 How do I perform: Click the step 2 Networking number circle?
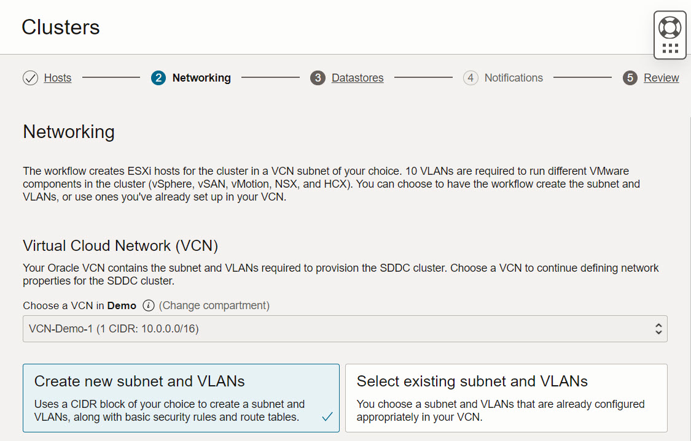[x=158, y=78]
